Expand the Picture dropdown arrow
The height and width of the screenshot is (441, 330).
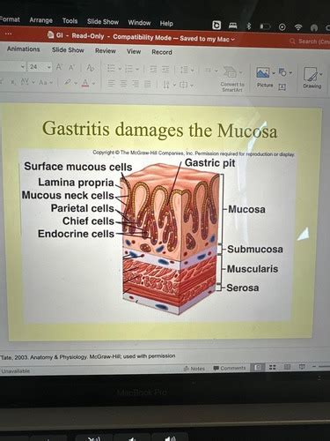click(x=274, y=72)
